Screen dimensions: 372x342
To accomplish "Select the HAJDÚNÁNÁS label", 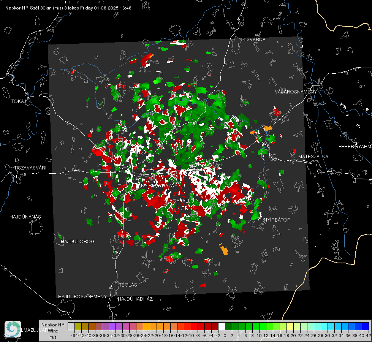I will [25, 217].
